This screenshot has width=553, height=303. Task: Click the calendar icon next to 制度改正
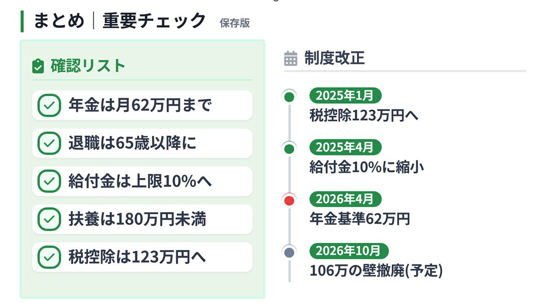(x=291, y=59)
